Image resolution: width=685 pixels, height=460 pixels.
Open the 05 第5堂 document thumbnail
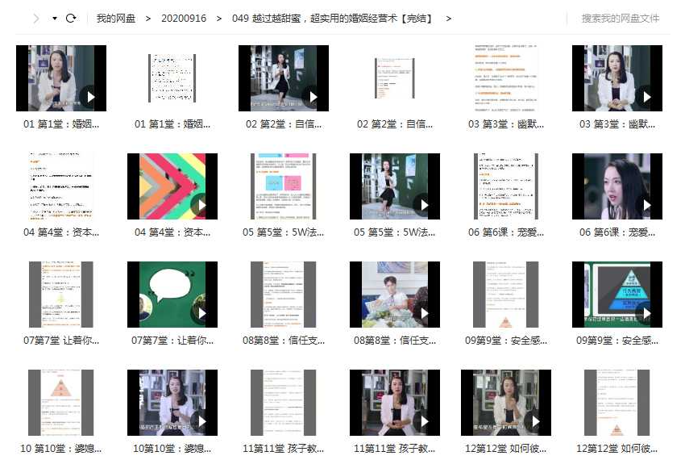point(283,186)
